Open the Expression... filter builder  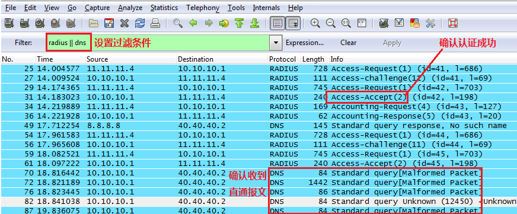tap(305, 43)
